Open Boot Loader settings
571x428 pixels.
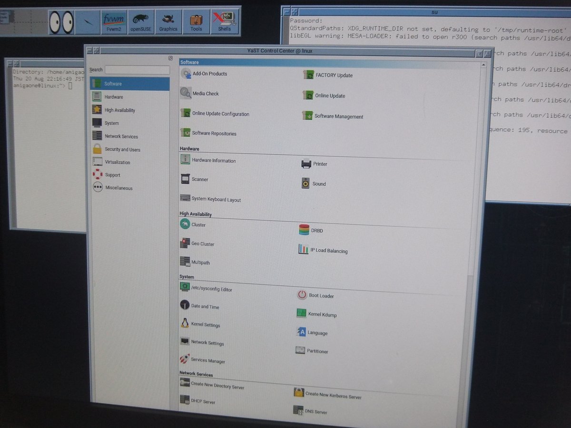315,295
